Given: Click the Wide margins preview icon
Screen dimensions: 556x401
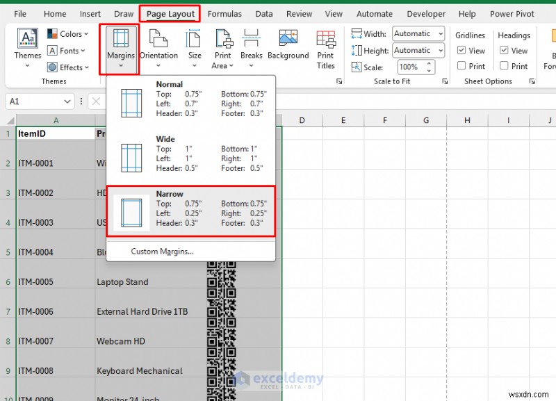Looking at the screenshot, I should pos(131,158).
